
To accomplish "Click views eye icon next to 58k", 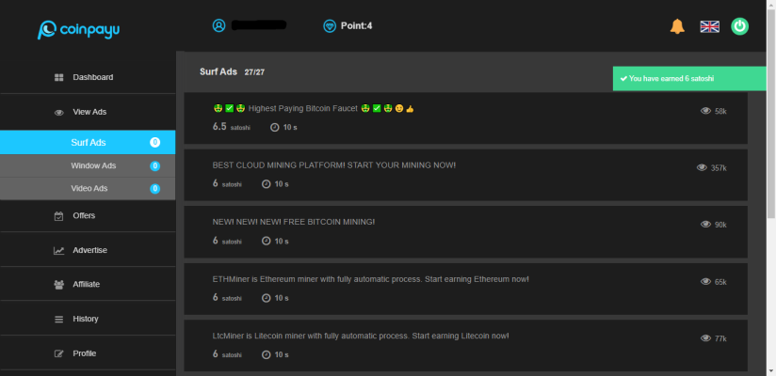I will (705, 111).
